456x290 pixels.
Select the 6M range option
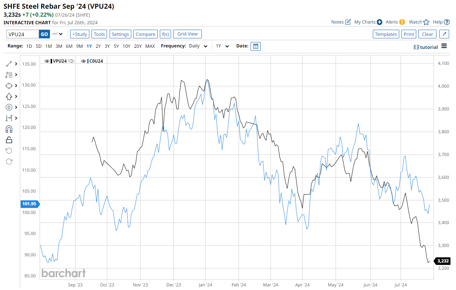69,46
